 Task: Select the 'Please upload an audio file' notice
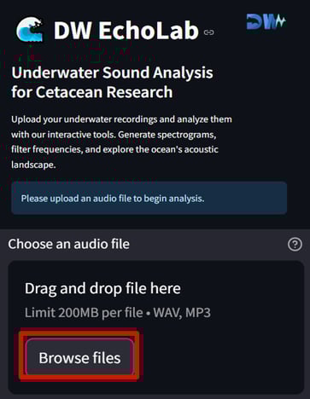click(x=149, y=198)
